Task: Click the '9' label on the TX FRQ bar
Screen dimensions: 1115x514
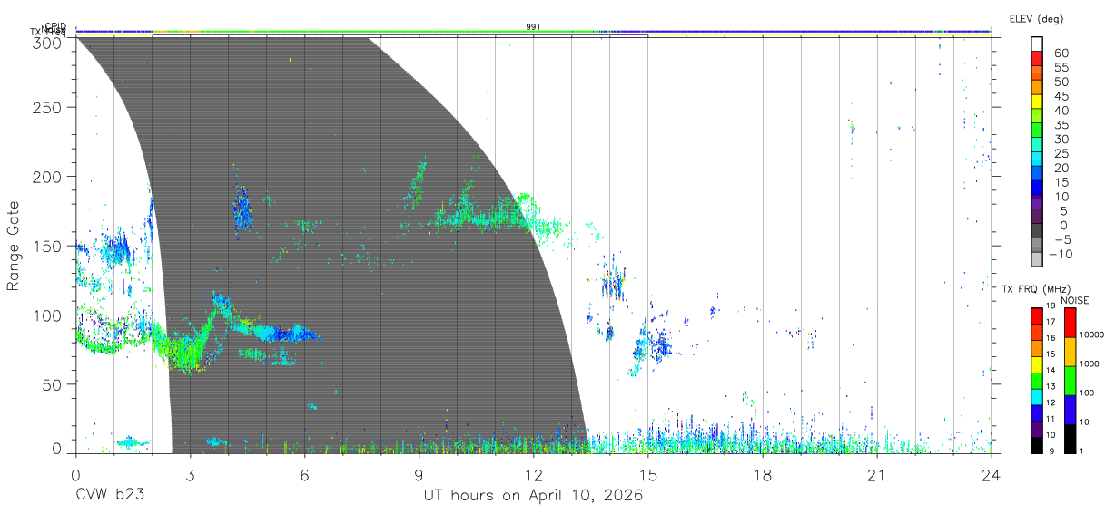Action: coord(1051,451)
